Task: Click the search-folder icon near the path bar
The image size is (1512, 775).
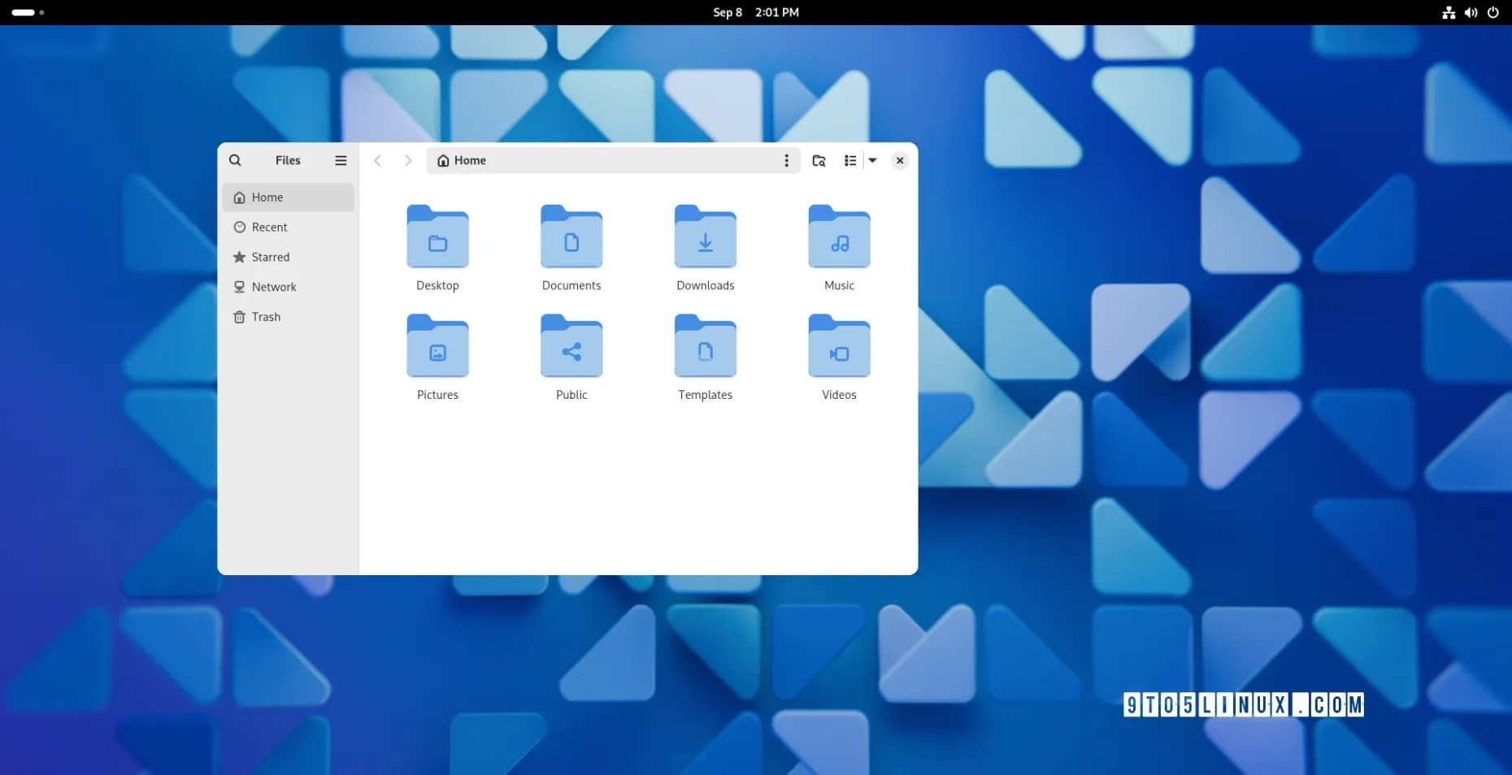Action: click(x=819, y=160)
